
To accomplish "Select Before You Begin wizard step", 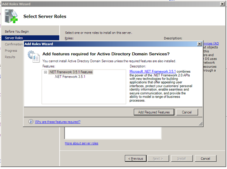I will point(17,31).
